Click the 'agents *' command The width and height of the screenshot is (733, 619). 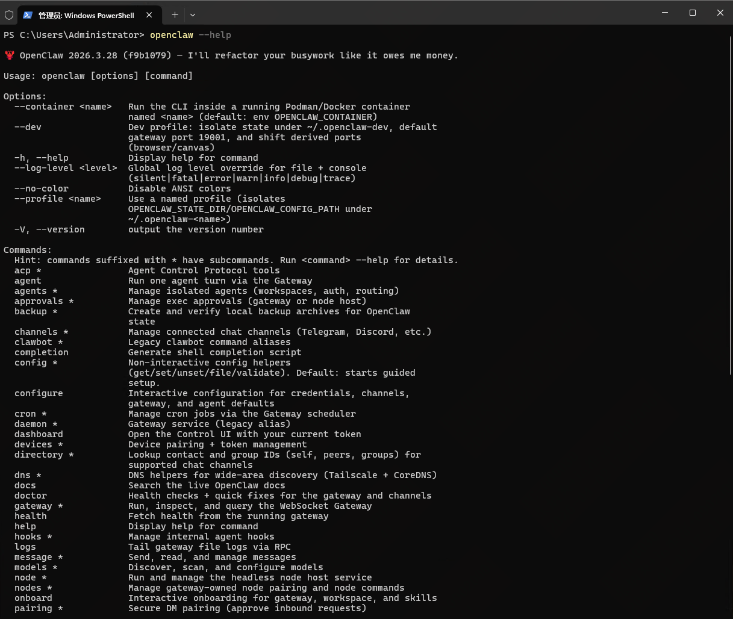pyautogui.click(x=36, y=291)
